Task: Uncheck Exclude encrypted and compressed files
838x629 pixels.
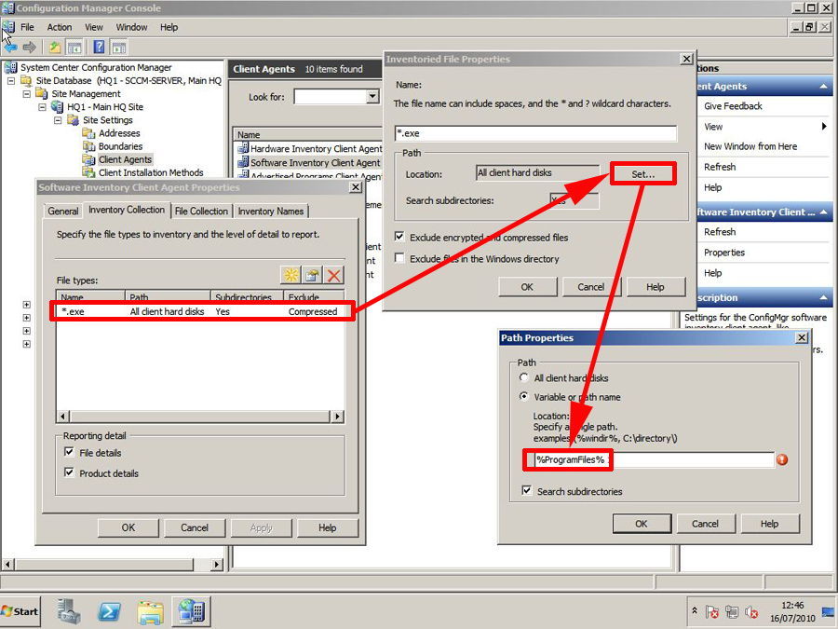Action: pos(399,237)
